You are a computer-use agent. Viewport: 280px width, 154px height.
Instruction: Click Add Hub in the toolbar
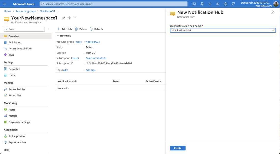tap(64, 29)
